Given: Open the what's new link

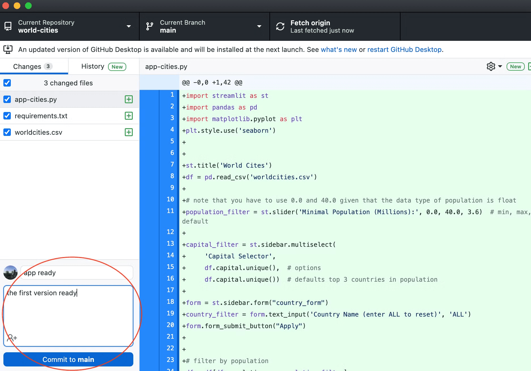Looking at the screenshot, I should (x=339, y=50).
